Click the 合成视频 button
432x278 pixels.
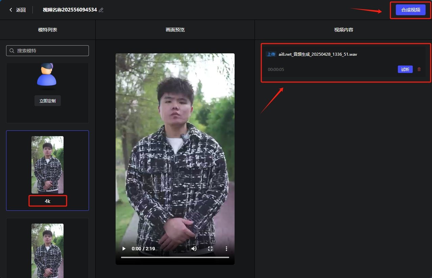[x=410, y=9]
